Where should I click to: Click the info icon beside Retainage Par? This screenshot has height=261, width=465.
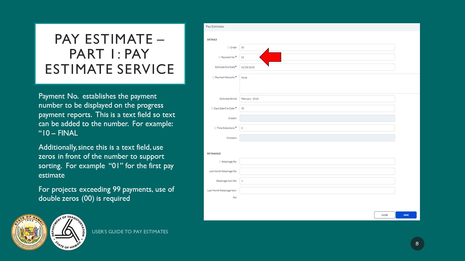(220, 162)
